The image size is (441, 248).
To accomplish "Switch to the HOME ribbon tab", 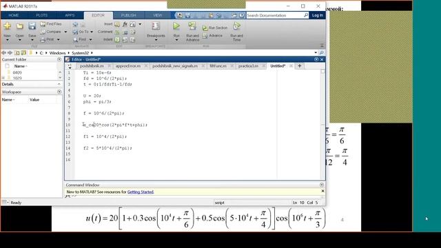I will [14, 15].
